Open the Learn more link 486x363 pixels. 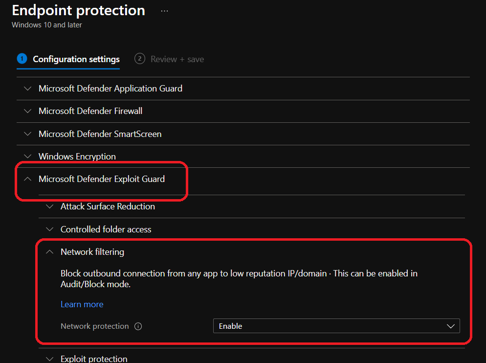82,304
